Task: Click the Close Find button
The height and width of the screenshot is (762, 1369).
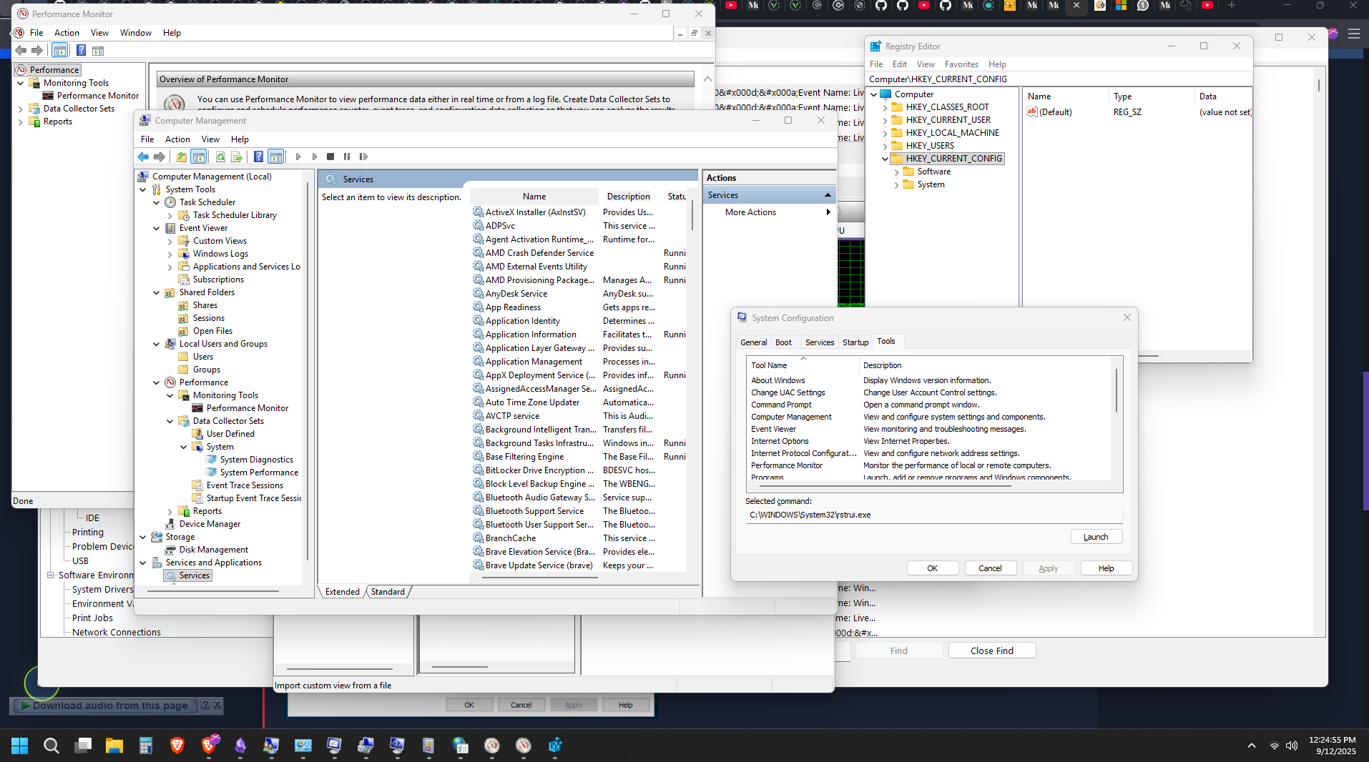Action: [991, 650]
